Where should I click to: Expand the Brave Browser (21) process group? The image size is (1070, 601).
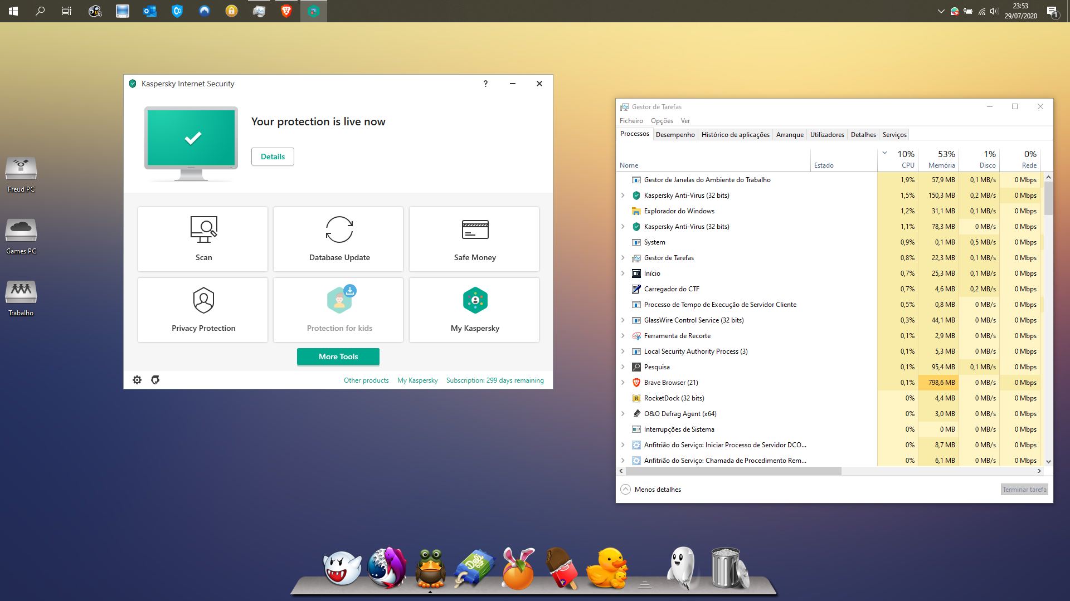click(623, 383)
